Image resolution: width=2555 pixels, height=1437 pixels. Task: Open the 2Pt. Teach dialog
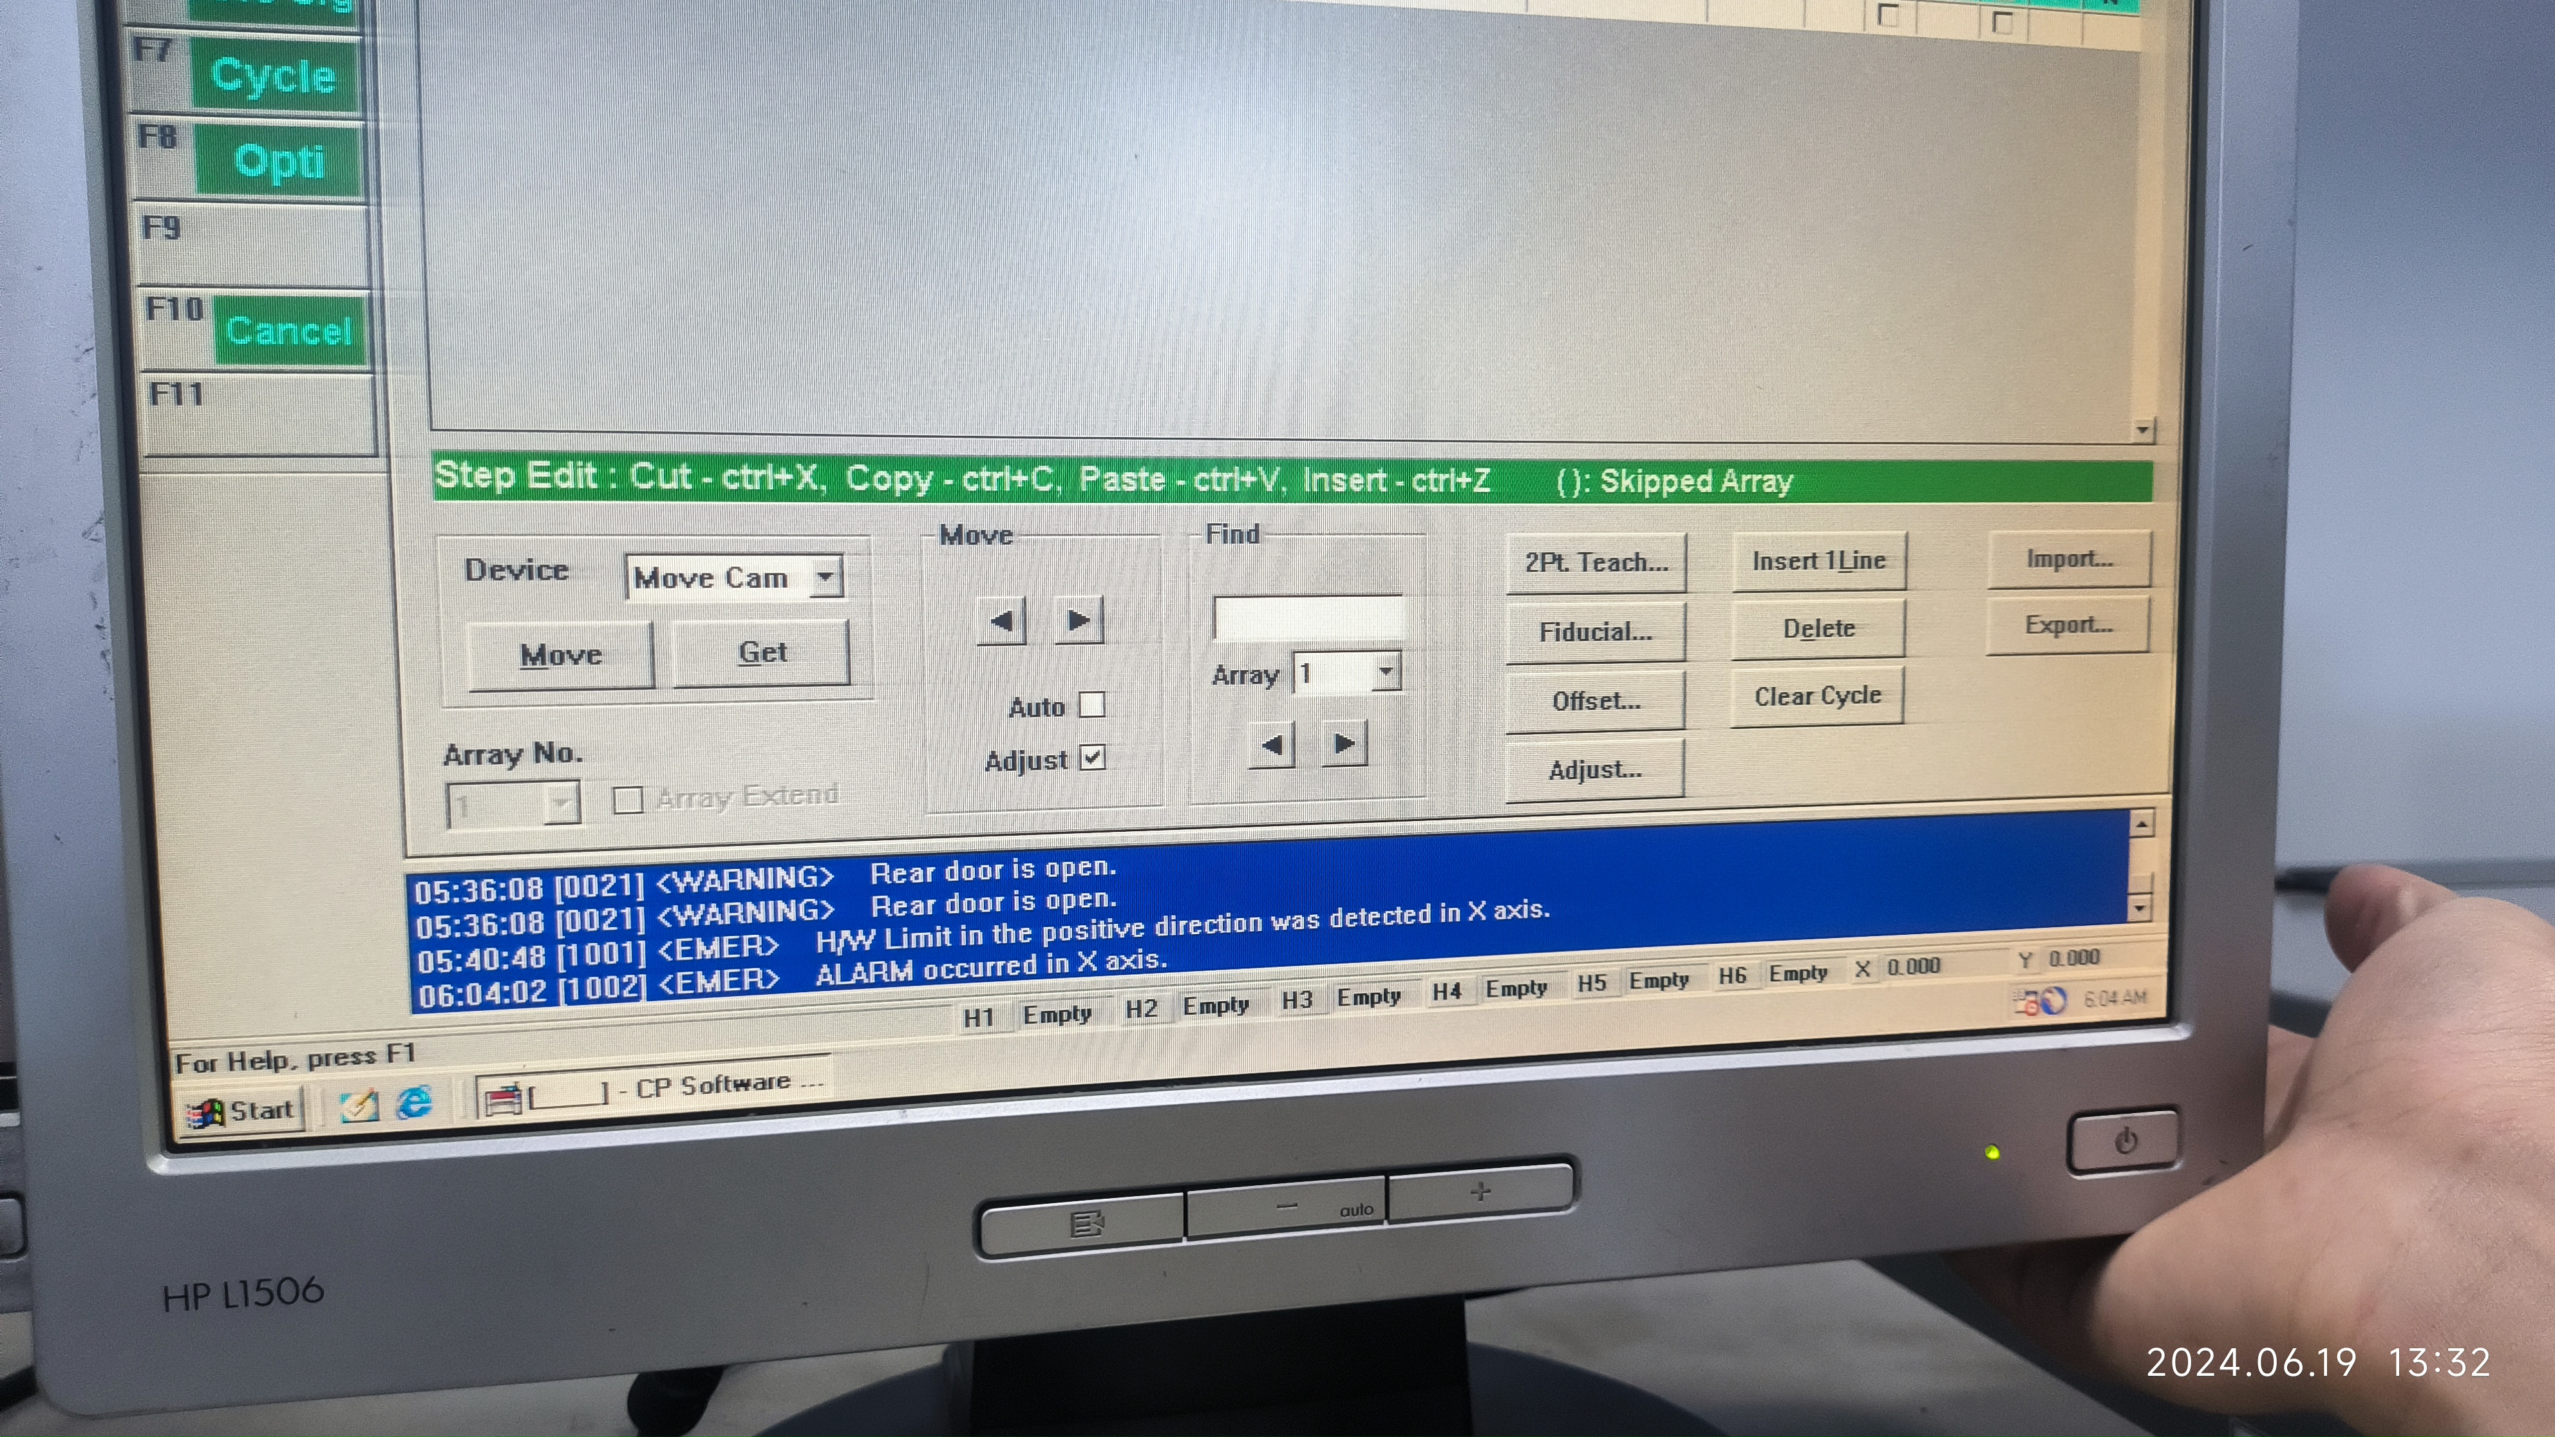(x=1596, y=563)
